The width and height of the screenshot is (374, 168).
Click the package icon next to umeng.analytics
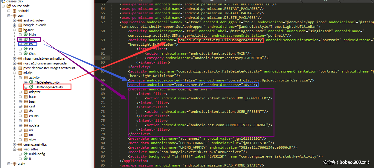20,144
